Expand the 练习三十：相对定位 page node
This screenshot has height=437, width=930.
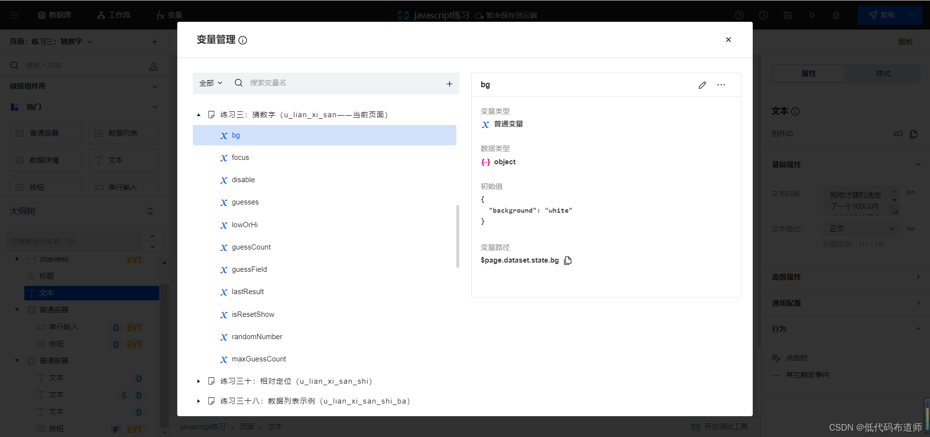199,381
